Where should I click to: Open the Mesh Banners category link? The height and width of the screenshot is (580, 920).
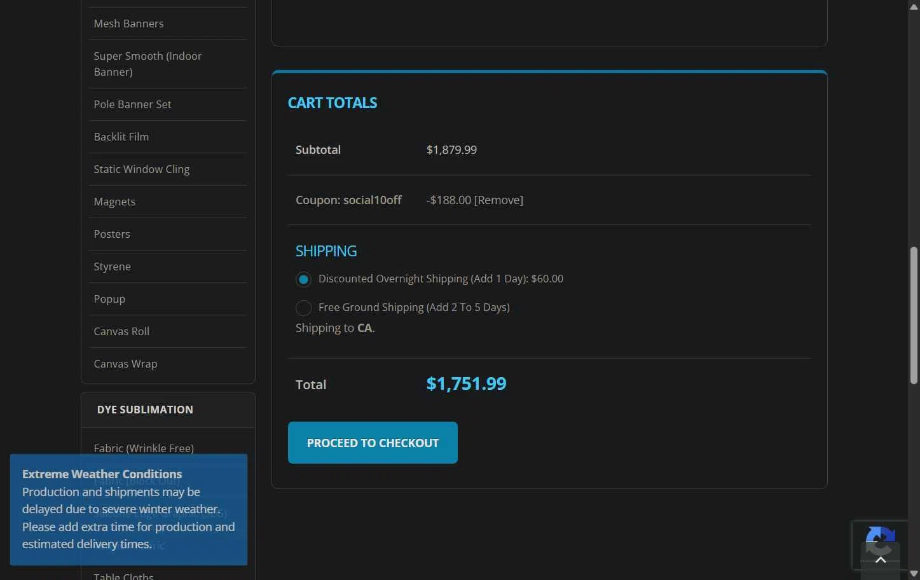[x=128, y=24]
